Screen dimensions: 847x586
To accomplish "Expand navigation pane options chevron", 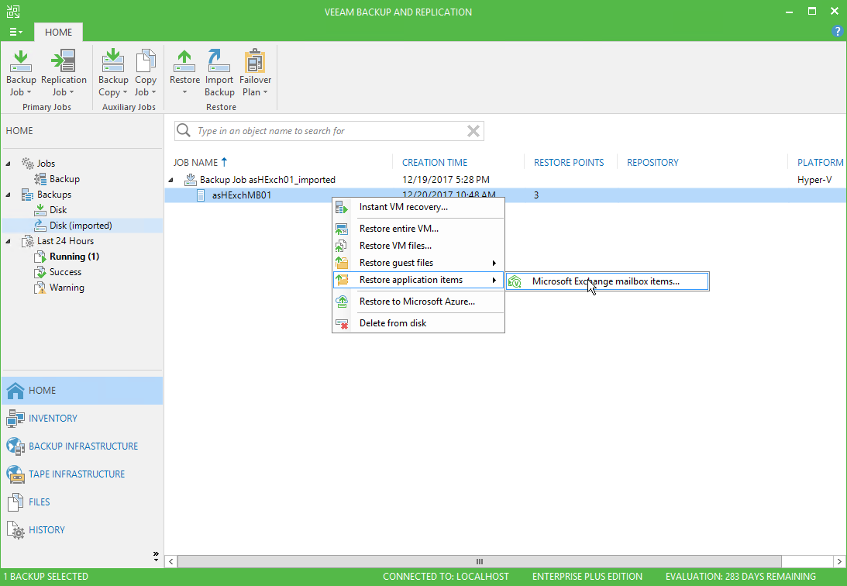I will tap(156, 556).
